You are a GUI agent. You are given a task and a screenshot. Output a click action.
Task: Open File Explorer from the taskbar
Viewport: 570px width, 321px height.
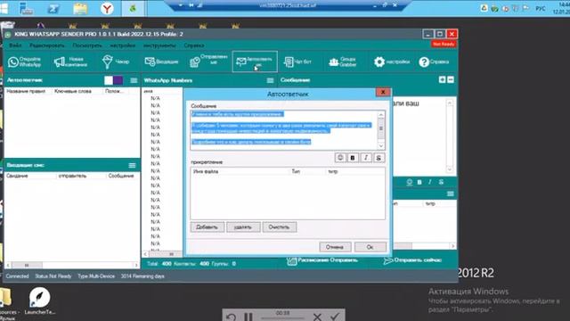click(x=80, y=8)
